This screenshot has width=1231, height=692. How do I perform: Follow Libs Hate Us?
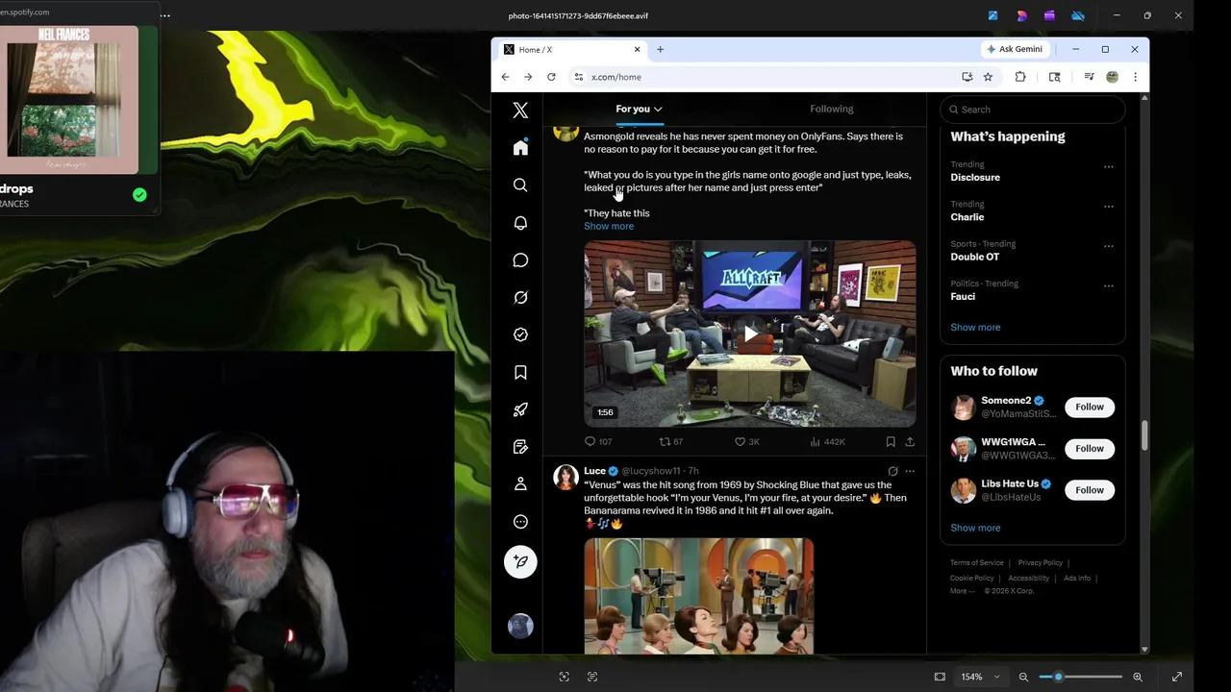pyautogui.click(x=1090, y=490)
